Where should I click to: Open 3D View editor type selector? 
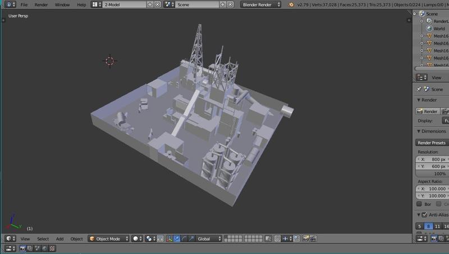pos(10,238)
